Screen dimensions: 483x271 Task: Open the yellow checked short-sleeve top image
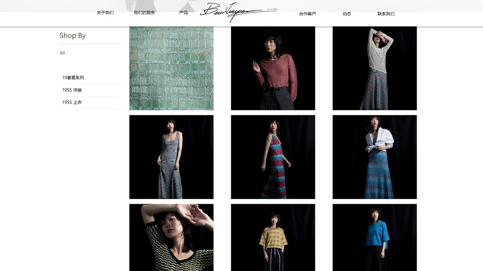(x=273, y=238)
